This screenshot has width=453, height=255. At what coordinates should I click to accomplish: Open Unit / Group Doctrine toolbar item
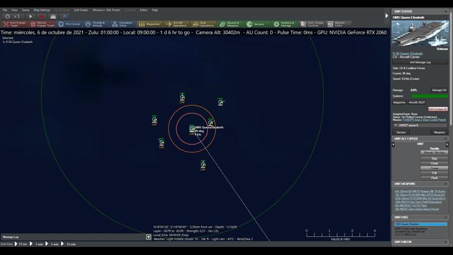tap(311, 24)
